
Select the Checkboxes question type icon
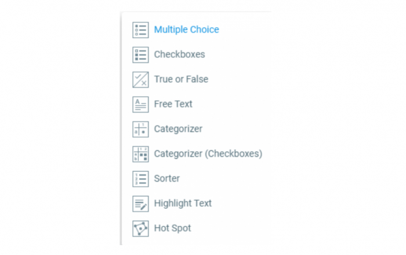click(140, 55)
